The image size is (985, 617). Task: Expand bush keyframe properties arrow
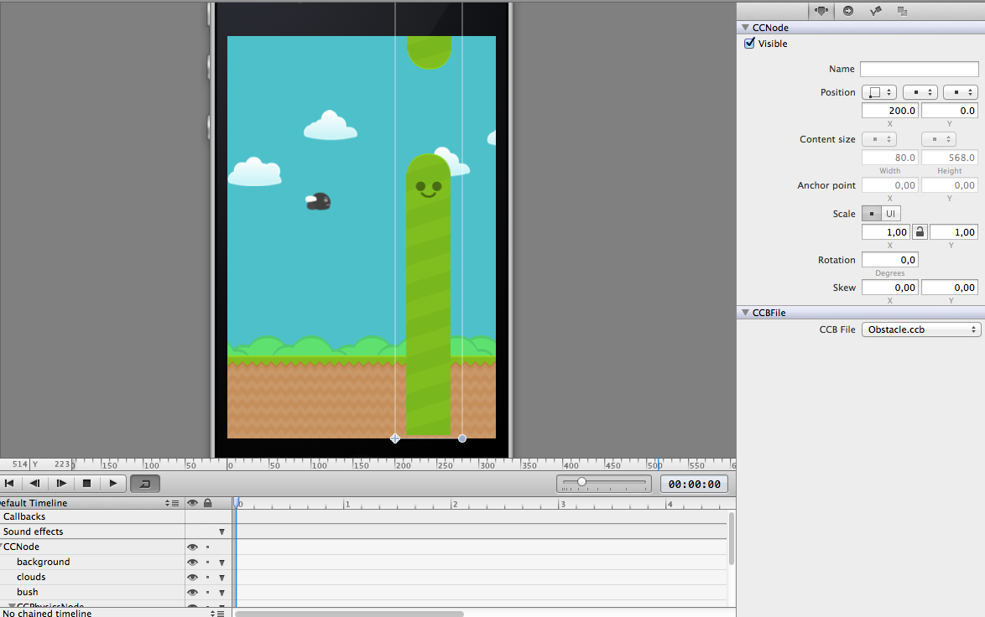[x=221, y=594]
